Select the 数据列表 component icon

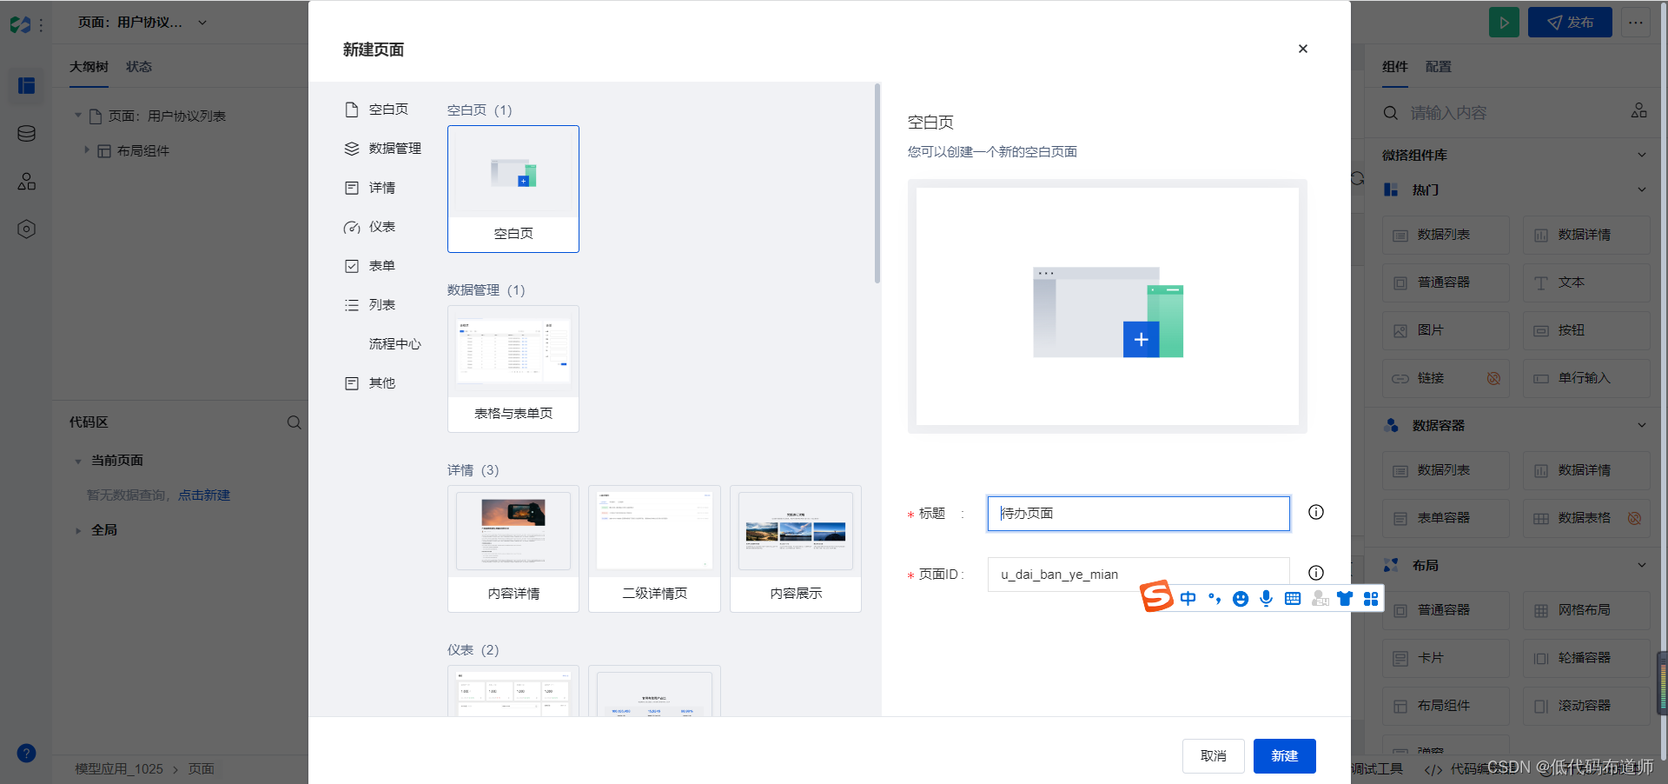[x=1445, y=235]
